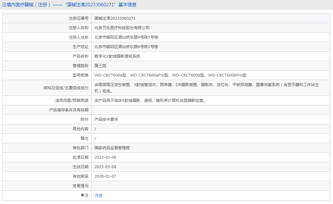Click the slash value in the 备注 row

coord(95,139)
